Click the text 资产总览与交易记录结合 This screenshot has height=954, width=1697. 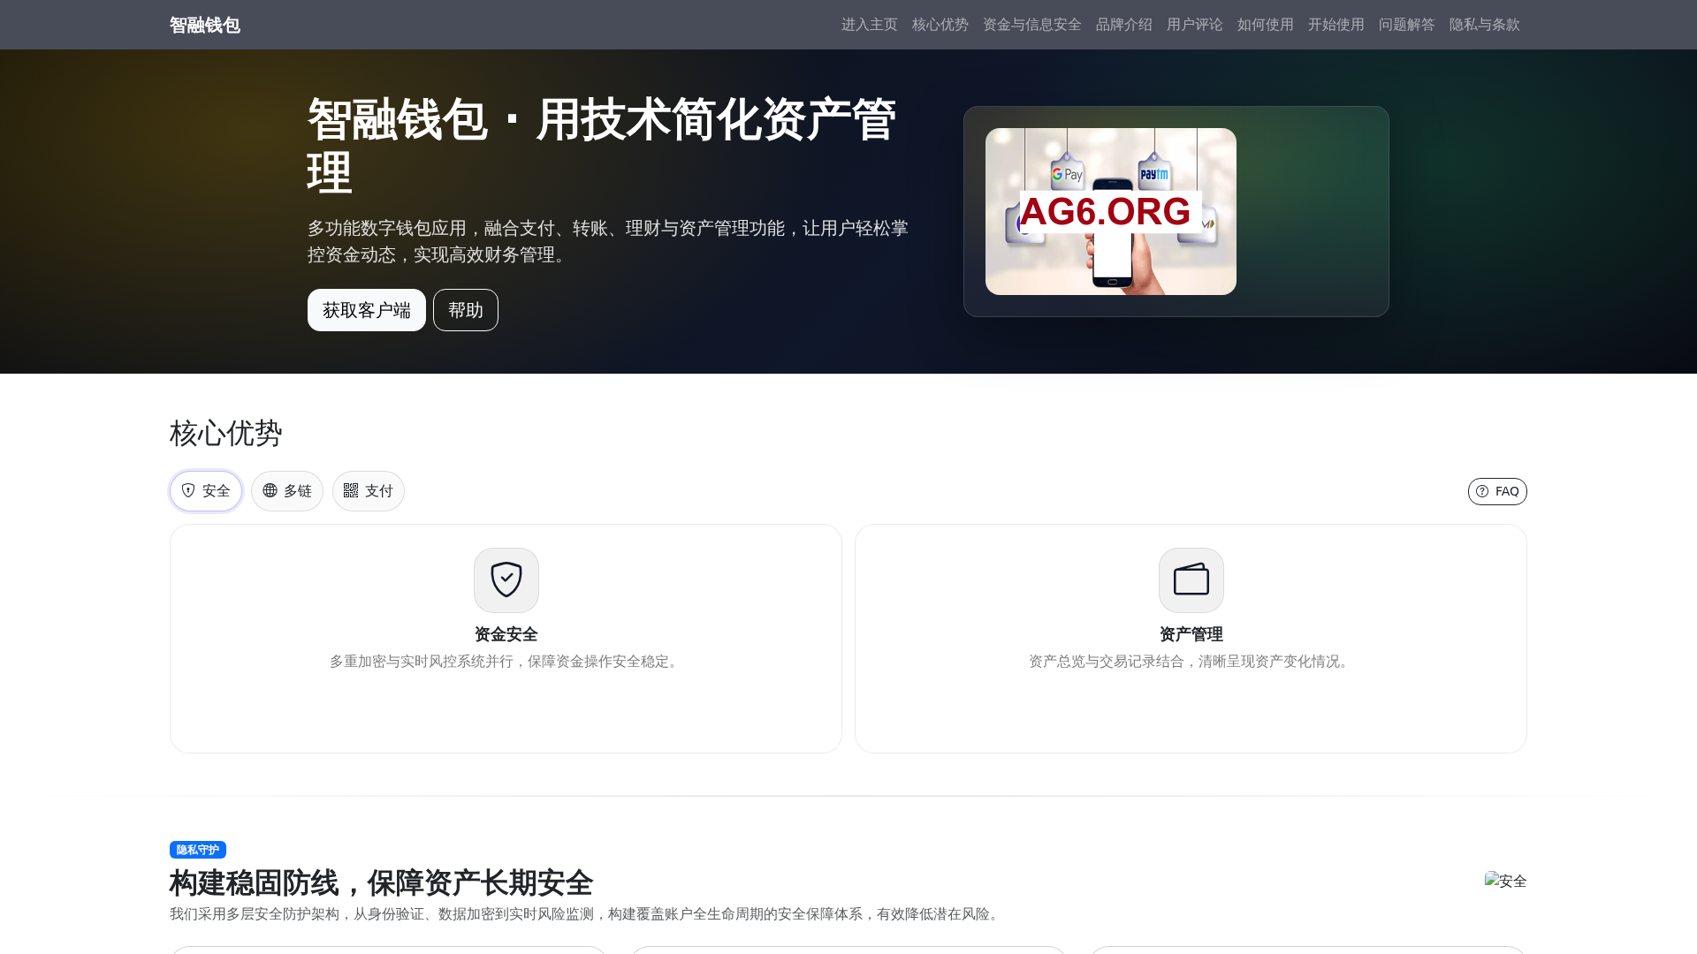1106,662
